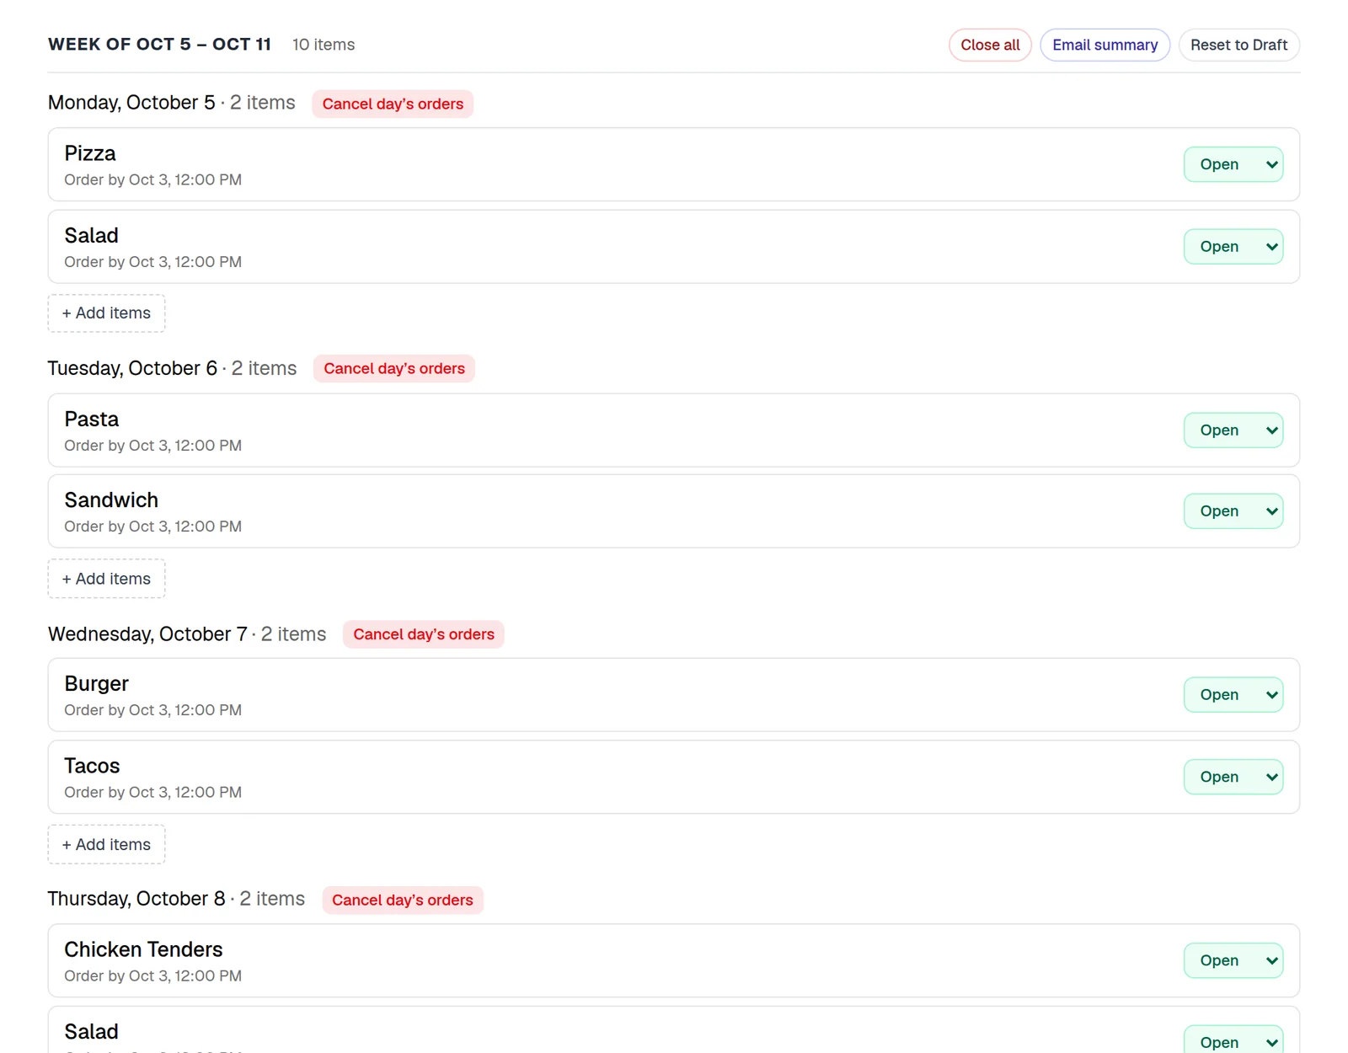1348x1053 pixels.
Task: Cancel Thursday, October 8 orders
Action: [403, 900]
